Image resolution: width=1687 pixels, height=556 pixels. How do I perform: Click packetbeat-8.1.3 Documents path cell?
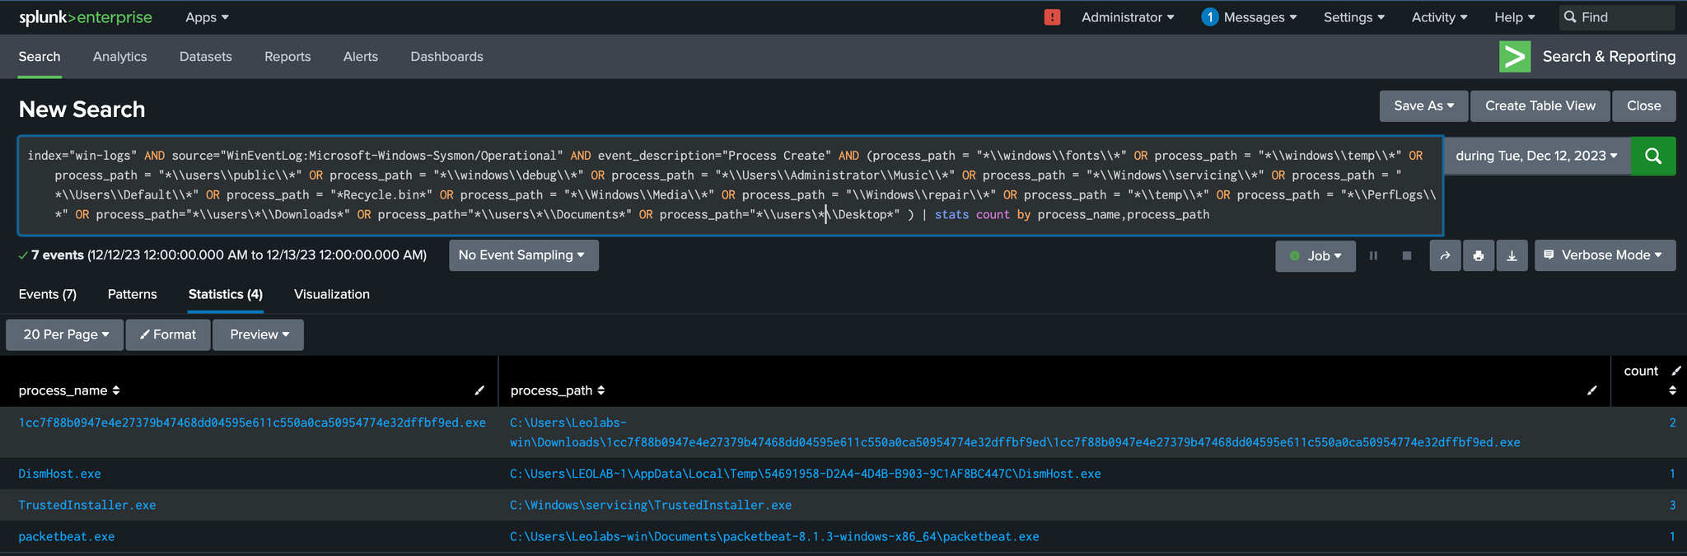point(774,536)
